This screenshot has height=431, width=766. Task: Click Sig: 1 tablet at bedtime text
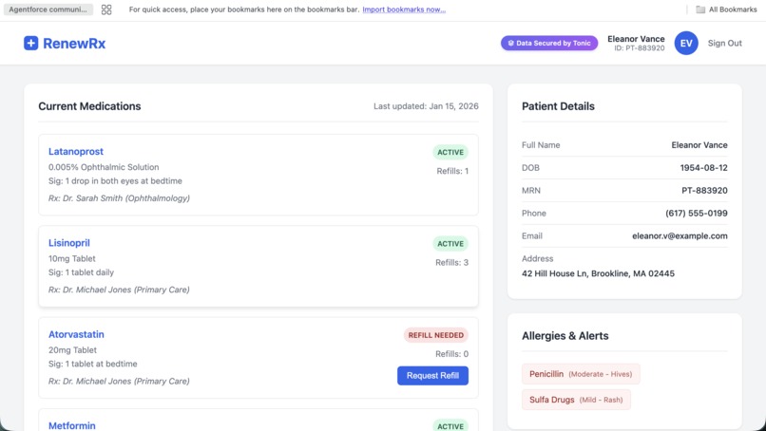pyautogui.click(x=93, y=364)
